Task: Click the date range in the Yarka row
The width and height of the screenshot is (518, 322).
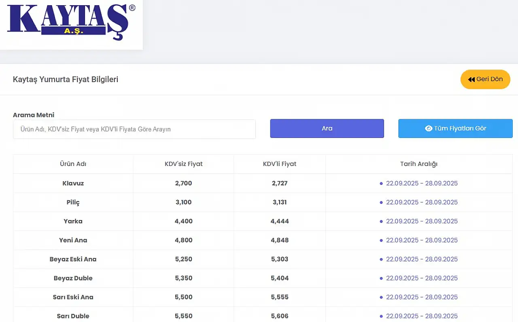Action: (x=422, y=221)
